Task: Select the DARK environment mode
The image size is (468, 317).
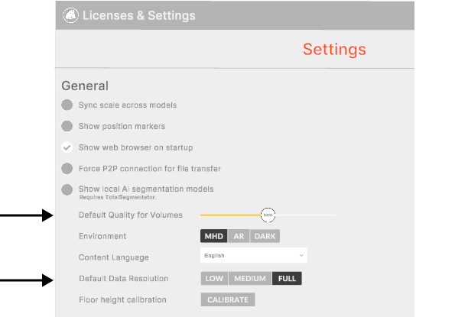Action: [x=265, y=236]
